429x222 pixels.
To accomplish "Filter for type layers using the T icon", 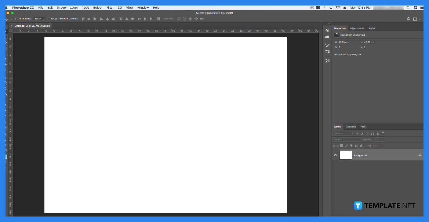I will [x=367, y=133].
